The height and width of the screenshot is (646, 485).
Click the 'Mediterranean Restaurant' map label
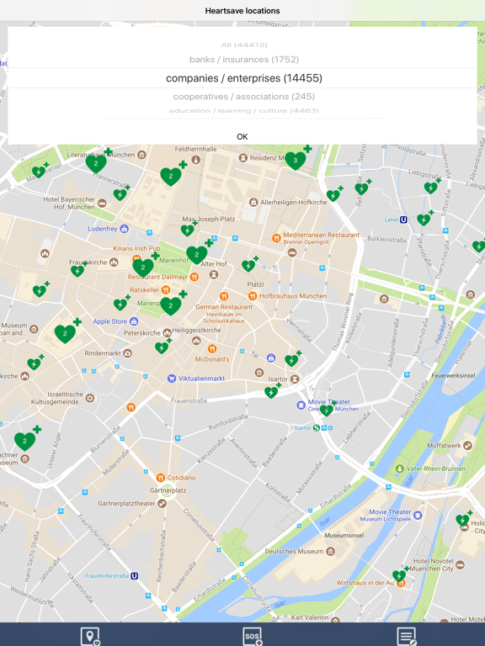[322, 235]
